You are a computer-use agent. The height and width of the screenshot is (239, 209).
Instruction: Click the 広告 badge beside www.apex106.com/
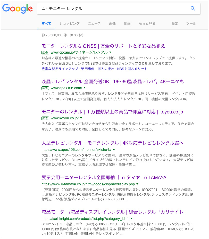pos(45,88)
